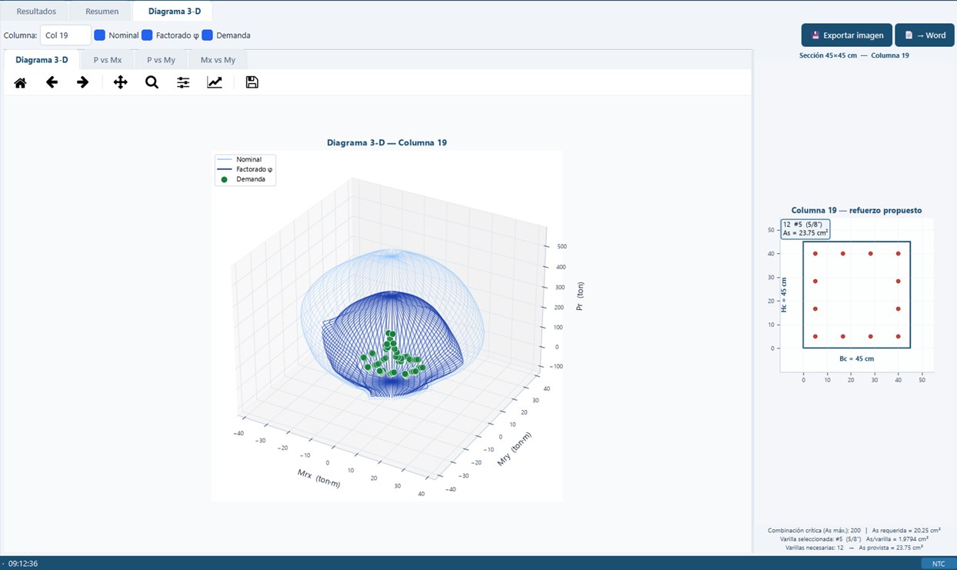This screenshot has width=957, height=570.
Task: Open Configure subplots sliders icon
Action: (183, 82)
